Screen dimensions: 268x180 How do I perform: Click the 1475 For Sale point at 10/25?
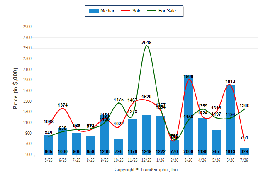click(x=119, y=103)
